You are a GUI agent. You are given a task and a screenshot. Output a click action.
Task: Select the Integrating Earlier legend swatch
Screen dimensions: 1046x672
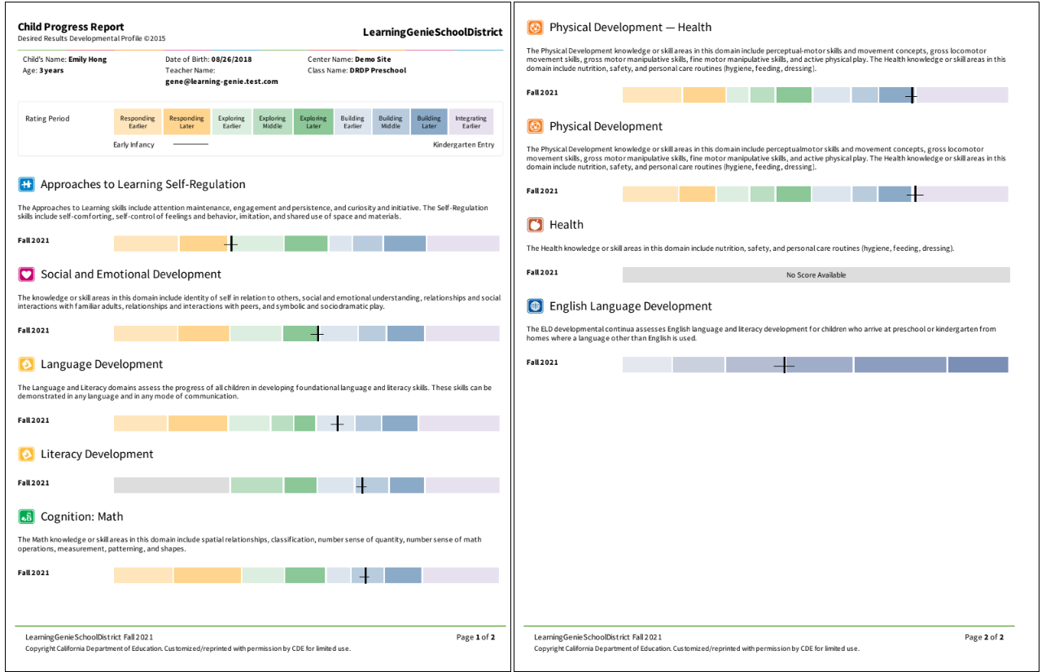click(x=470, y=122)
